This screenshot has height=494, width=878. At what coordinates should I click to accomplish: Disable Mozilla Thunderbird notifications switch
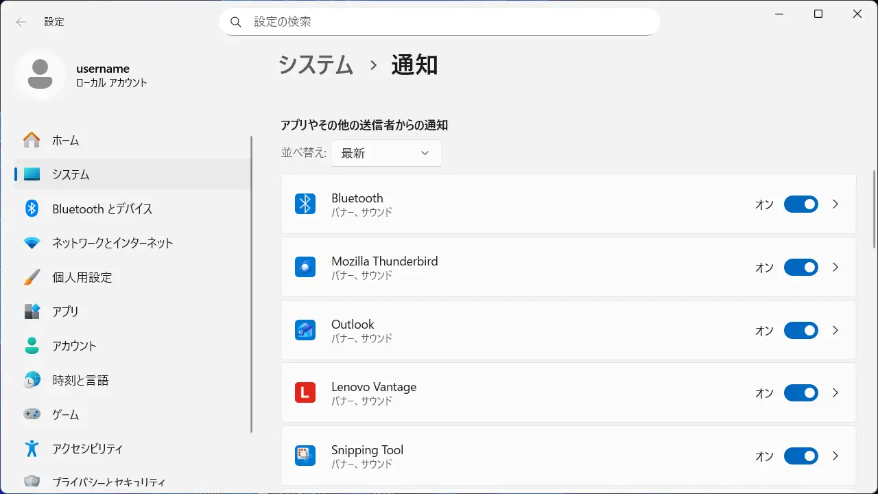click(800, 267)
